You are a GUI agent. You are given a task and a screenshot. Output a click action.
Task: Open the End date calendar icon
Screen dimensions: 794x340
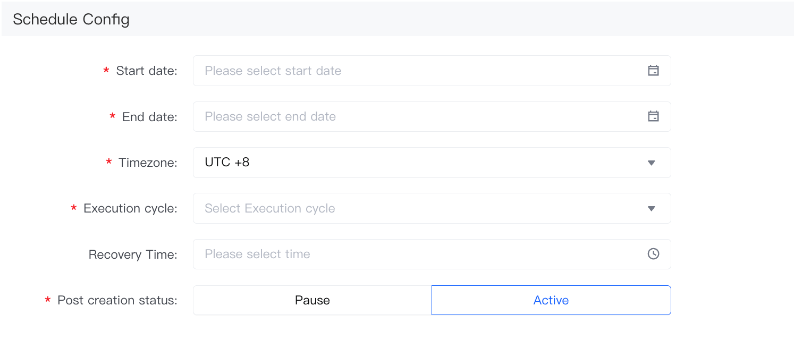653,116
